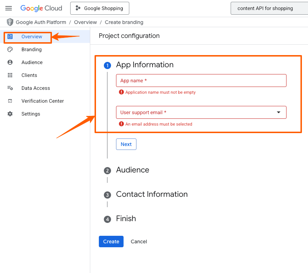
Task: Click the Branding palette icon
Action: pyautogui.click(x=10, y=49)
